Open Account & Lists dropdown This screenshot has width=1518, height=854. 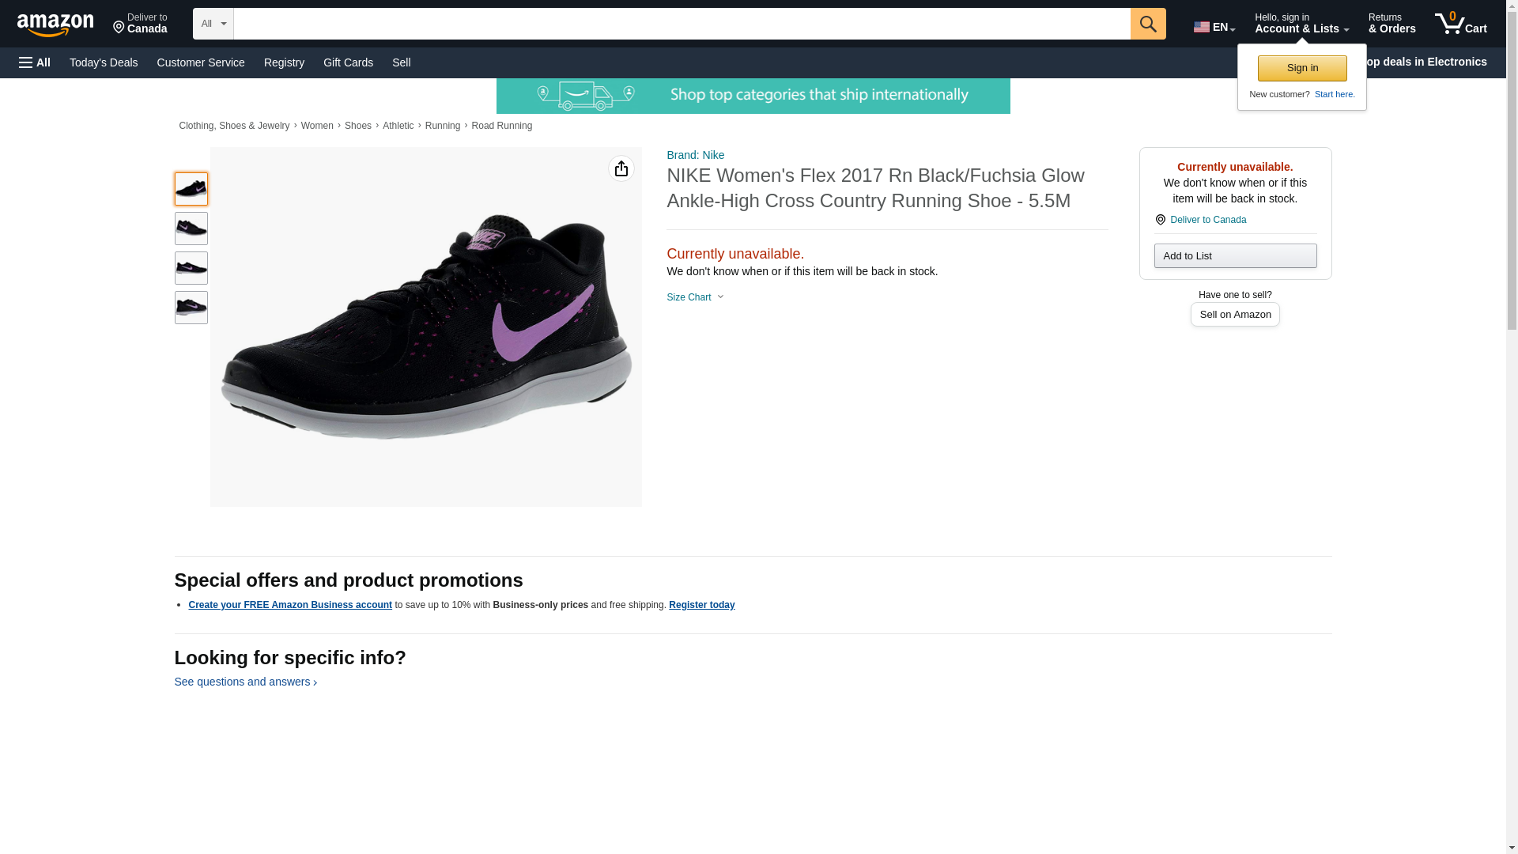pyautogui.click(x=1301, y=24)
